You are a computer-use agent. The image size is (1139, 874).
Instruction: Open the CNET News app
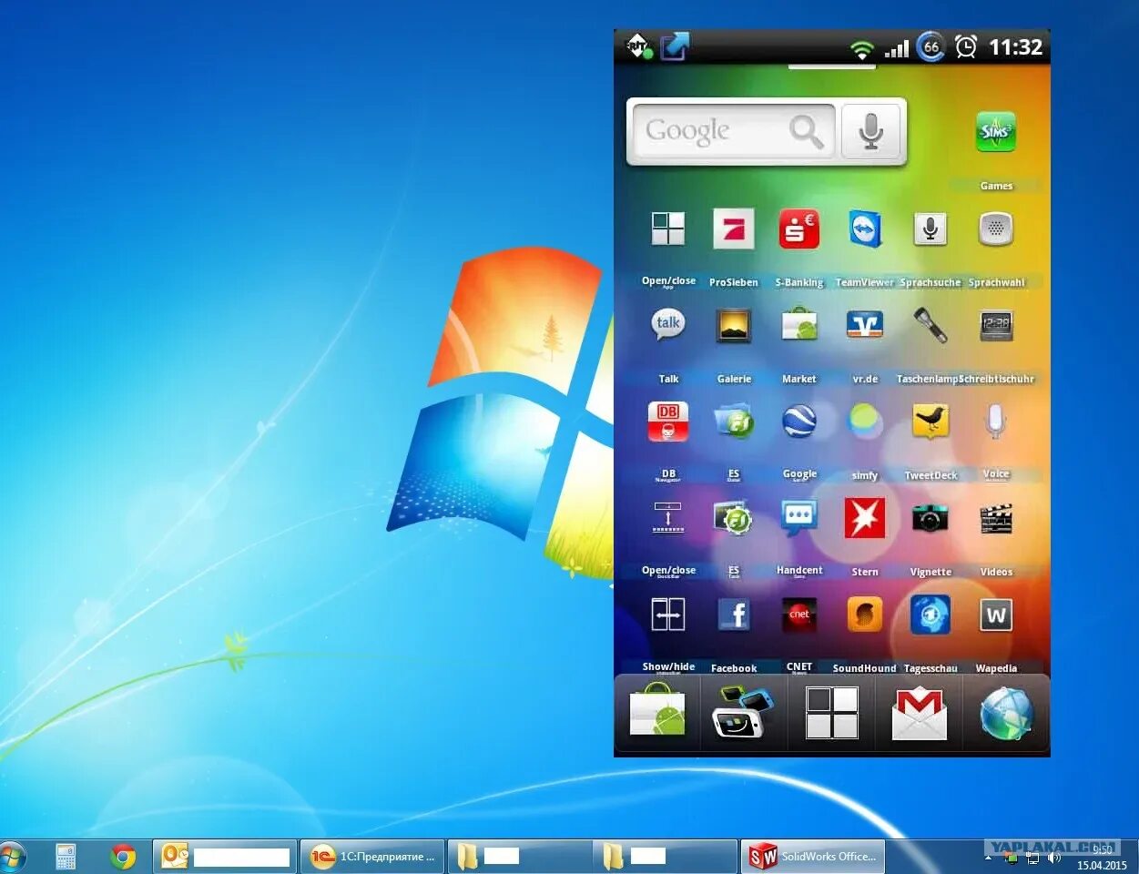pos(799,615)
